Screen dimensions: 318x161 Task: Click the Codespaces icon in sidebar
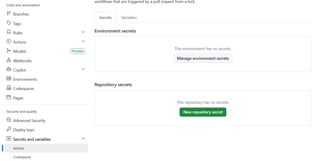pyautogui.click(x=9, y=88)
